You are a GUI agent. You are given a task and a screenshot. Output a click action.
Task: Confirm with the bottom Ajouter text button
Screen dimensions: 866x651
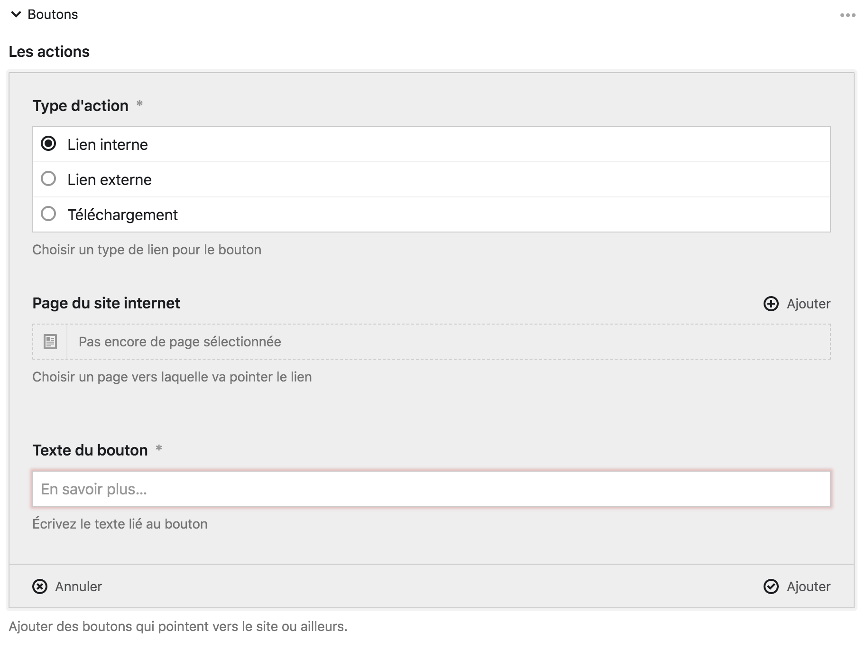[808, 586]
